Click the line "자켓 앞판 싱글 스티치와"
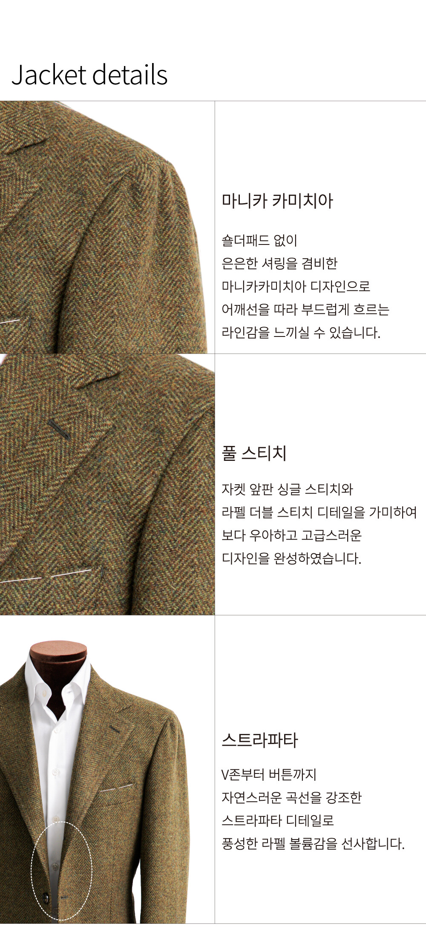 [x=287, y=489]
